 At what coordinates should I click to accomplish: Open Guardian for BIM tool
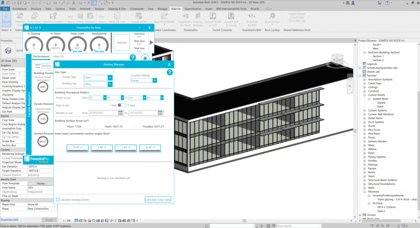pyautogui.click(x=252, y=19)
